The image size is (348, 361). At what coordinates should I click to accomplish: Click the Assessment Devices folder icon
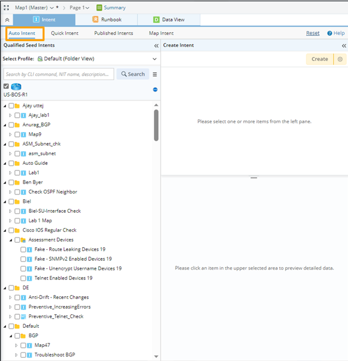pyautogui.click(x=23, y=240)
